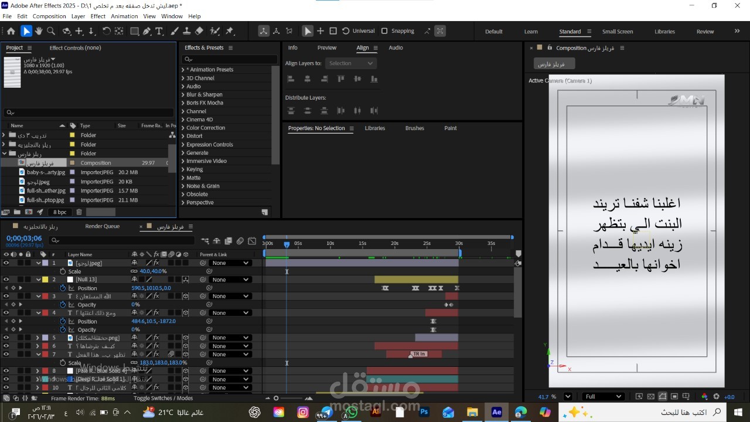
Task: Toggle Opacity stopwatch under layer 3
Action: (x=63, y=305)
